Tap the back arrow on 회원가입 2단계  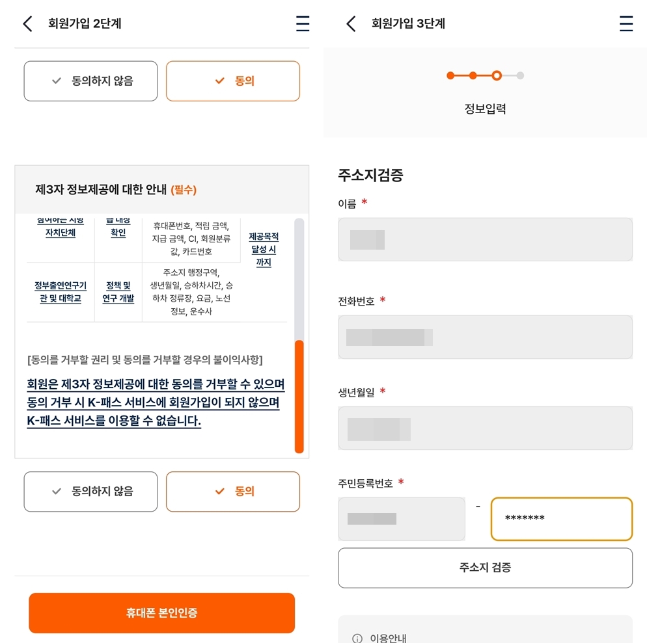coord(27,23)
